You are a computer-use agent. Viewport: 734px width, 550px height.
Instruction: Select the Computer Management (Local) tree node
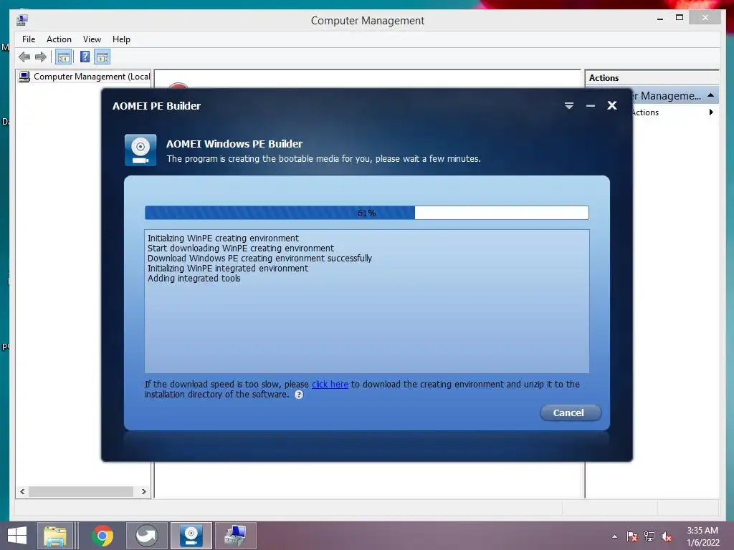pos(85,76)
